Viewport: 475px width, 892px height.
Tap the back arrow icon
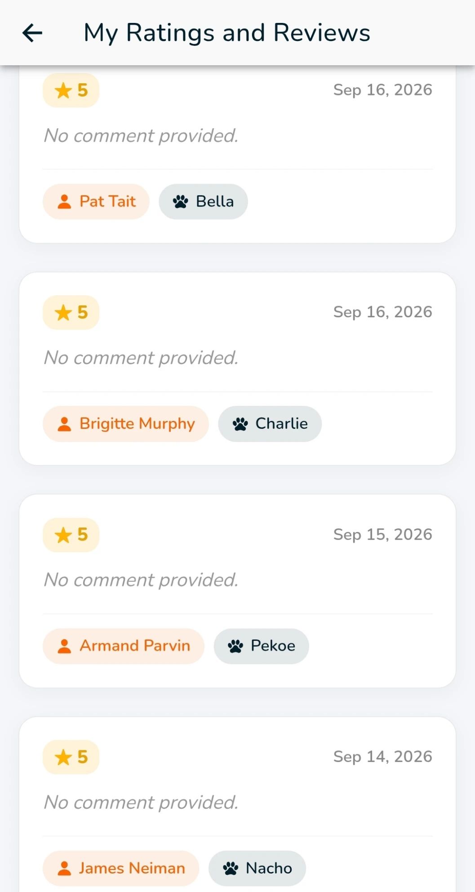(x=32, y=33)
